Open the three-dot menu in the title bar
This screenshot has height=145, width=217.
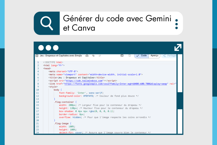pyautogui.click(x=176, y=24)
